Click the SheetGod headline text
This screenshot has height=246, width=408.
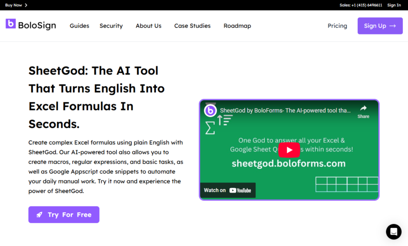pos(97,97)
